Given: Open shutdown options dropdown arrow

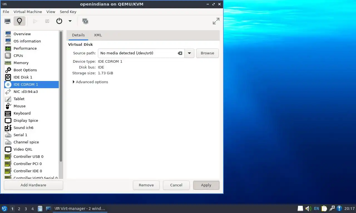Looking at the screenshot, I should coord(70,21).
